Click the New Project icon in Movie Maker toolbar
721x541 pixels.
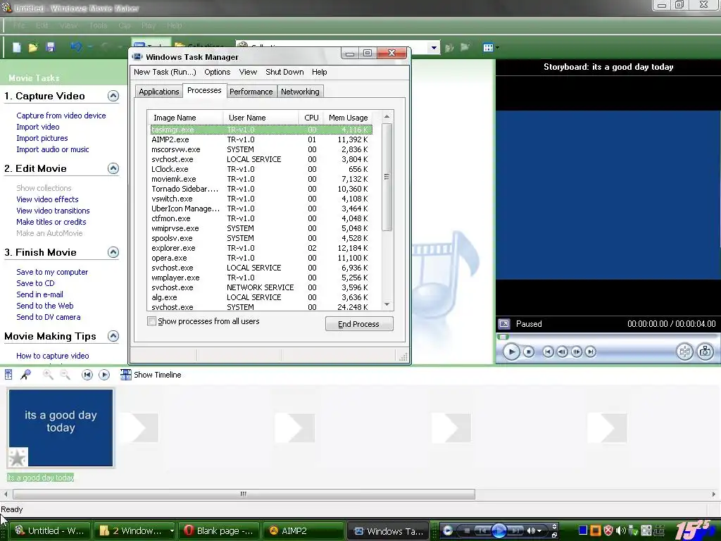17,47
